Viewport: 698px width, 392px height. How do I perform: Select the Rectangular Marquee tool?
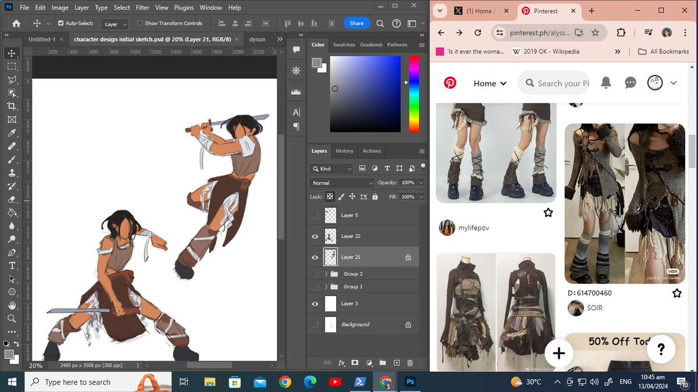(x=12, y=66)
